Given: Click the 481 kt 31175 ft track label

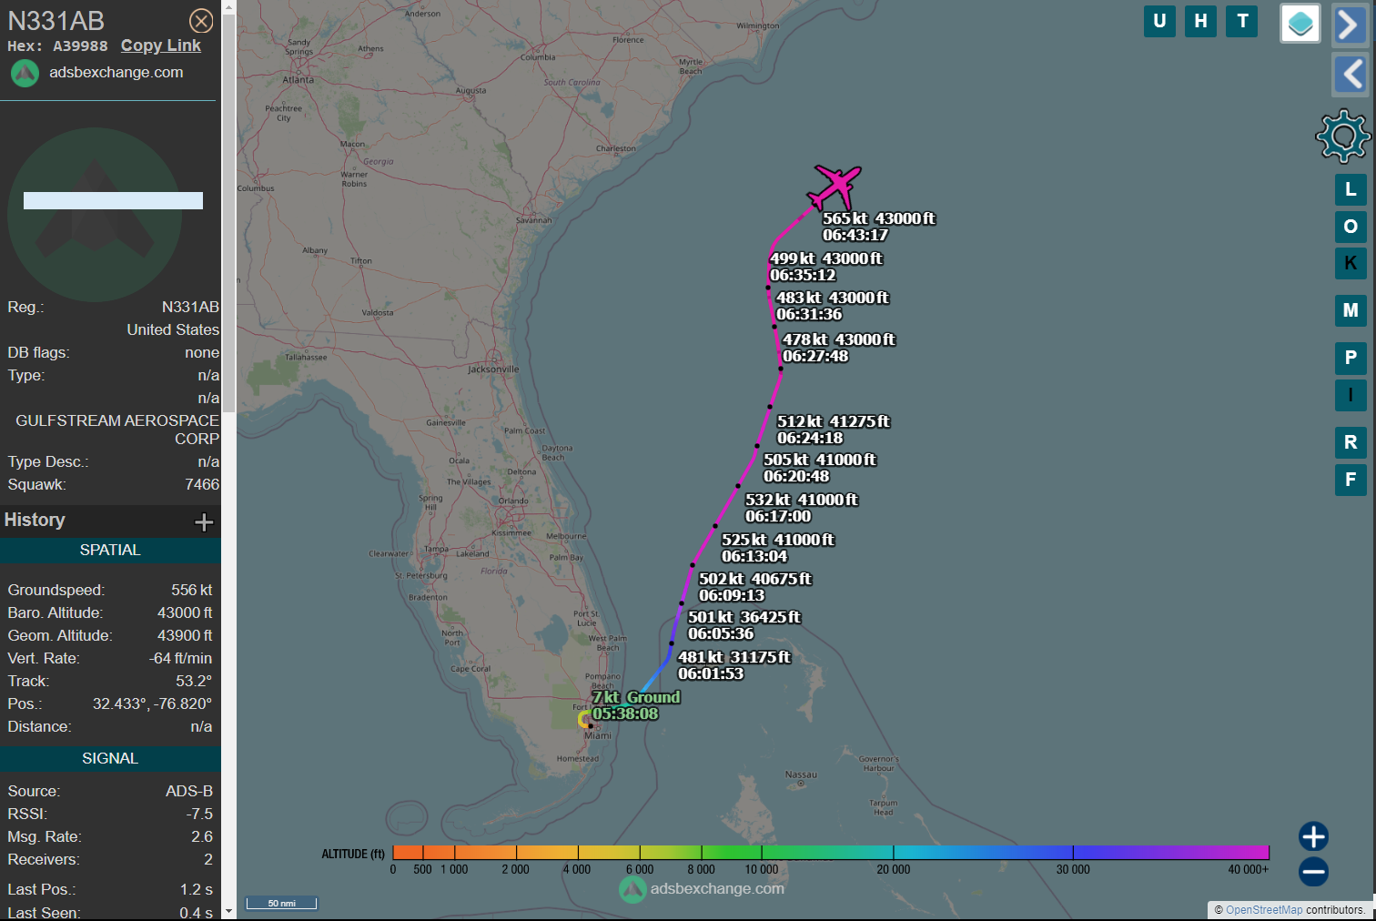Looking at the screenshot, I should pyautogui.click(x=734, y=665).
